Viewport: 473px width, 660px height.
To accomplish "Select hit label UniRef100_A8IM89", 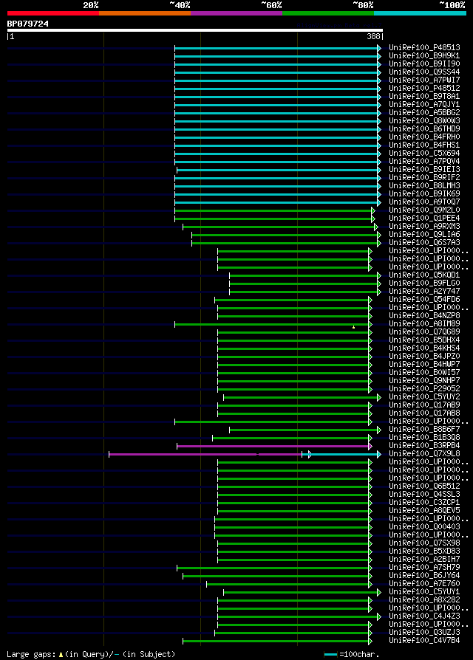I will (424, 323).
